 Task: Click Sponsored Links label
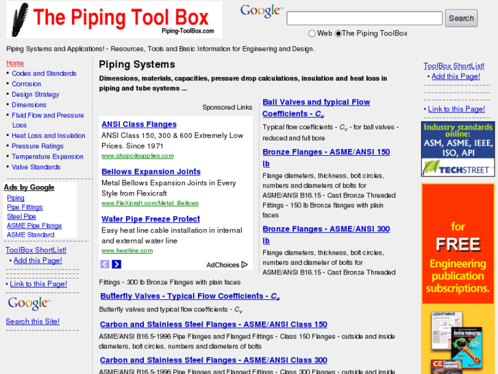pyautogui.click(x=227, y=108)
